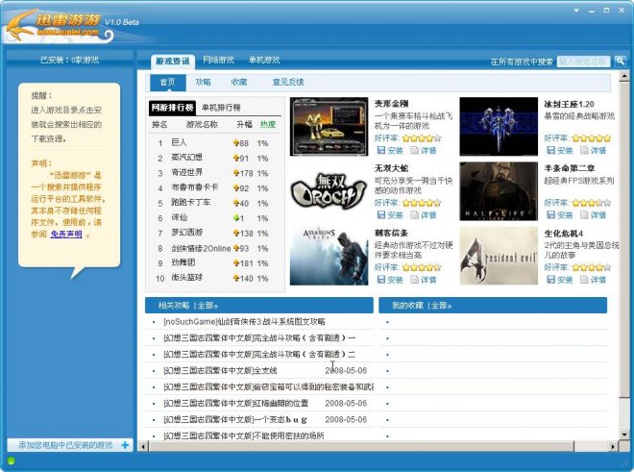Open 幻想三国志四 全支线 guide
Viewport: 634px width, 472px height.
pyautogui.click(x=220, y=371)
